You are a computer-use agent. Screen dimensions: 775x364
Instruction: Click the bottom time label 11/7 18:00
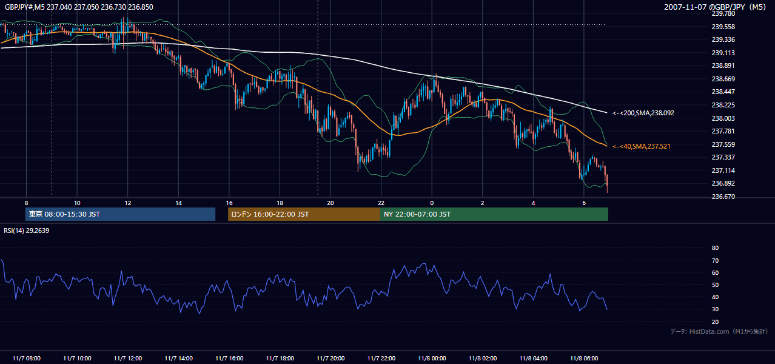pos(280,358)
